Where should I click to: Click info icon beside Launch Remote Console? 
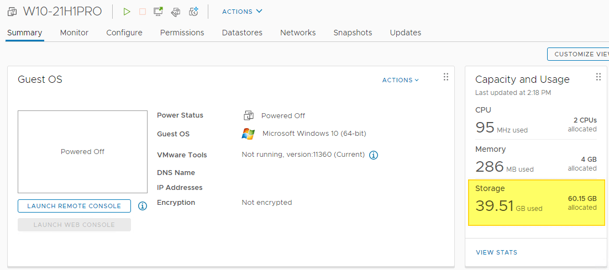click(x=143, y=206)
